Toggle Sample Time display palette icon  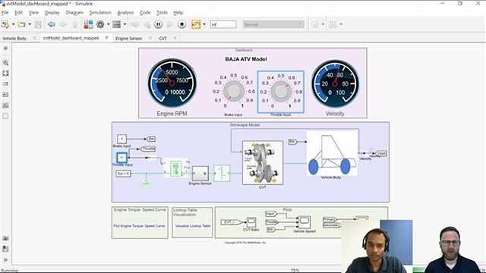point(5,84)
